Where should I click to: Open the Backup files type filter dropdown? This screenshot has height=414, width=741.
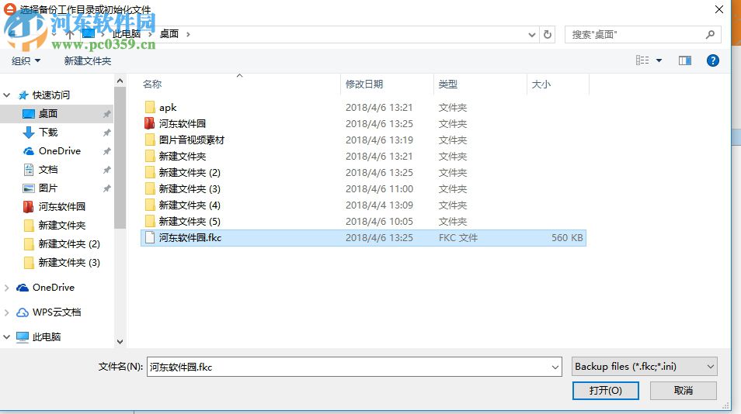click(x=644, y=367)
